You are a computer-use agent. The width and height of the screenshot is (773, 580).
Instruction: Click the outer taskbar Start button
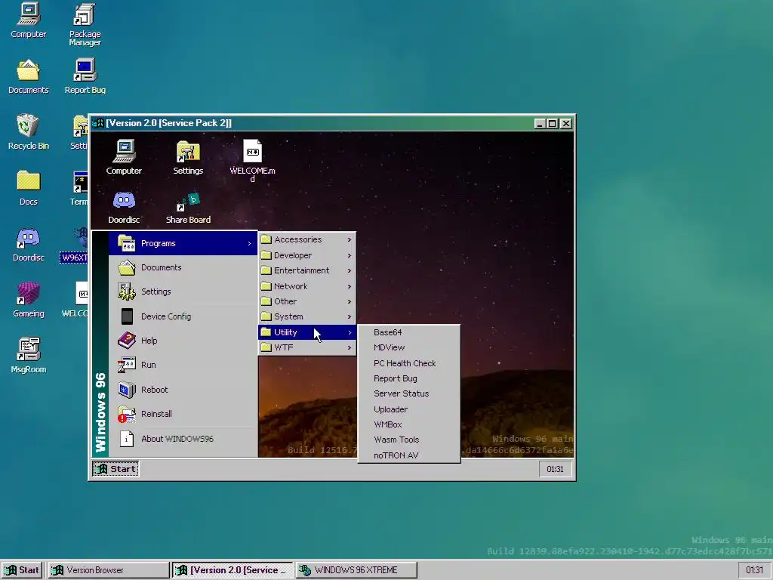coord(23,570)
